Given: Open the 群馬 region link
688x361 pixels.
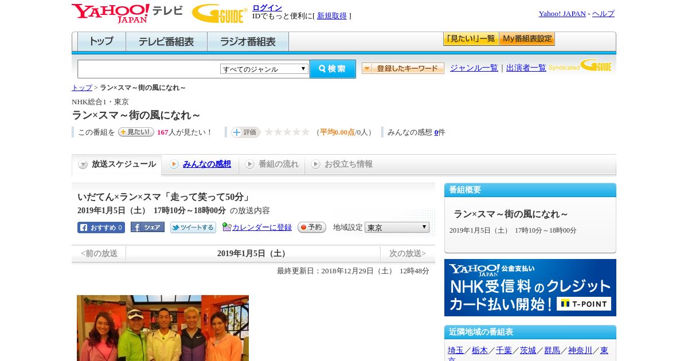Looking at the screenshot, I should coord(552,350).
